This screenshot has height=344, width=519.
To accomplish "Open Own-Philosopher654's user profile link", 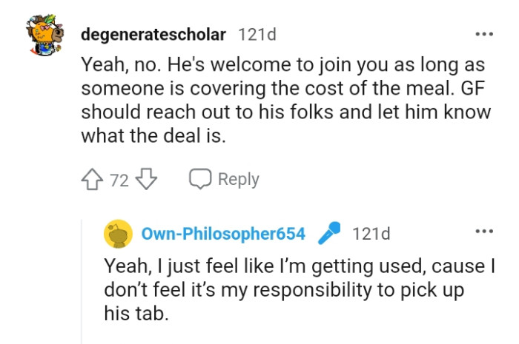I will tap(223, 234).
